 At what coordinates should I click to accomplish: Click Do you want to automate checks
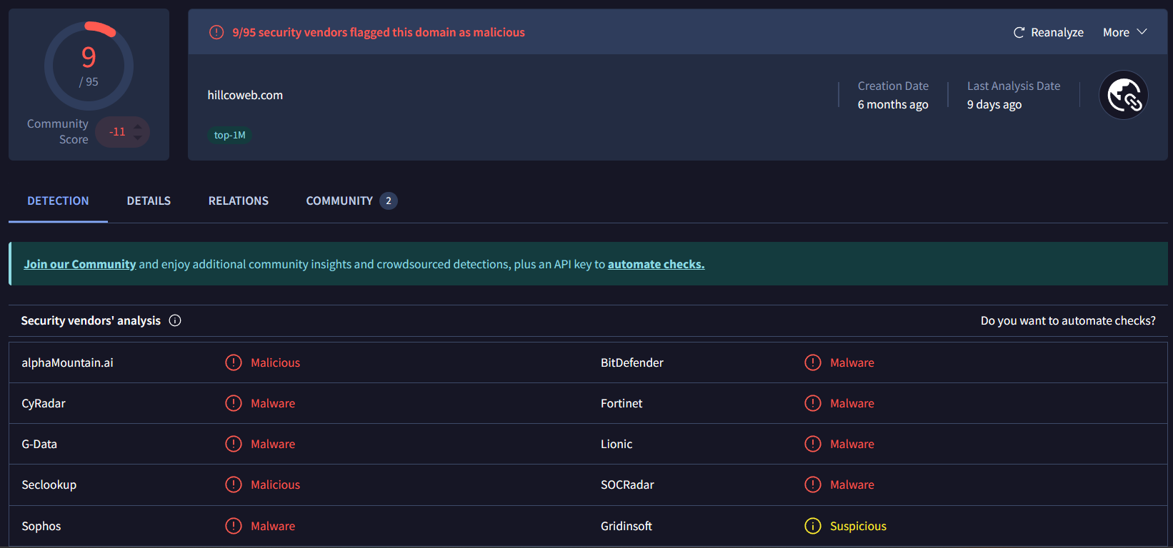(1067, 320)
